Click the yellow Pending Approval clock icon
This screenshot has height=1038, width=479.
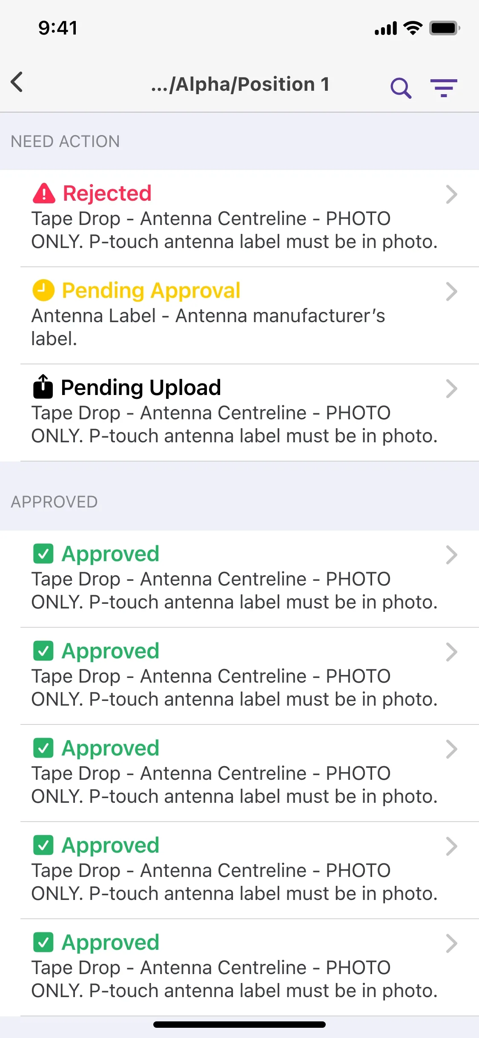tap(43, 290)
